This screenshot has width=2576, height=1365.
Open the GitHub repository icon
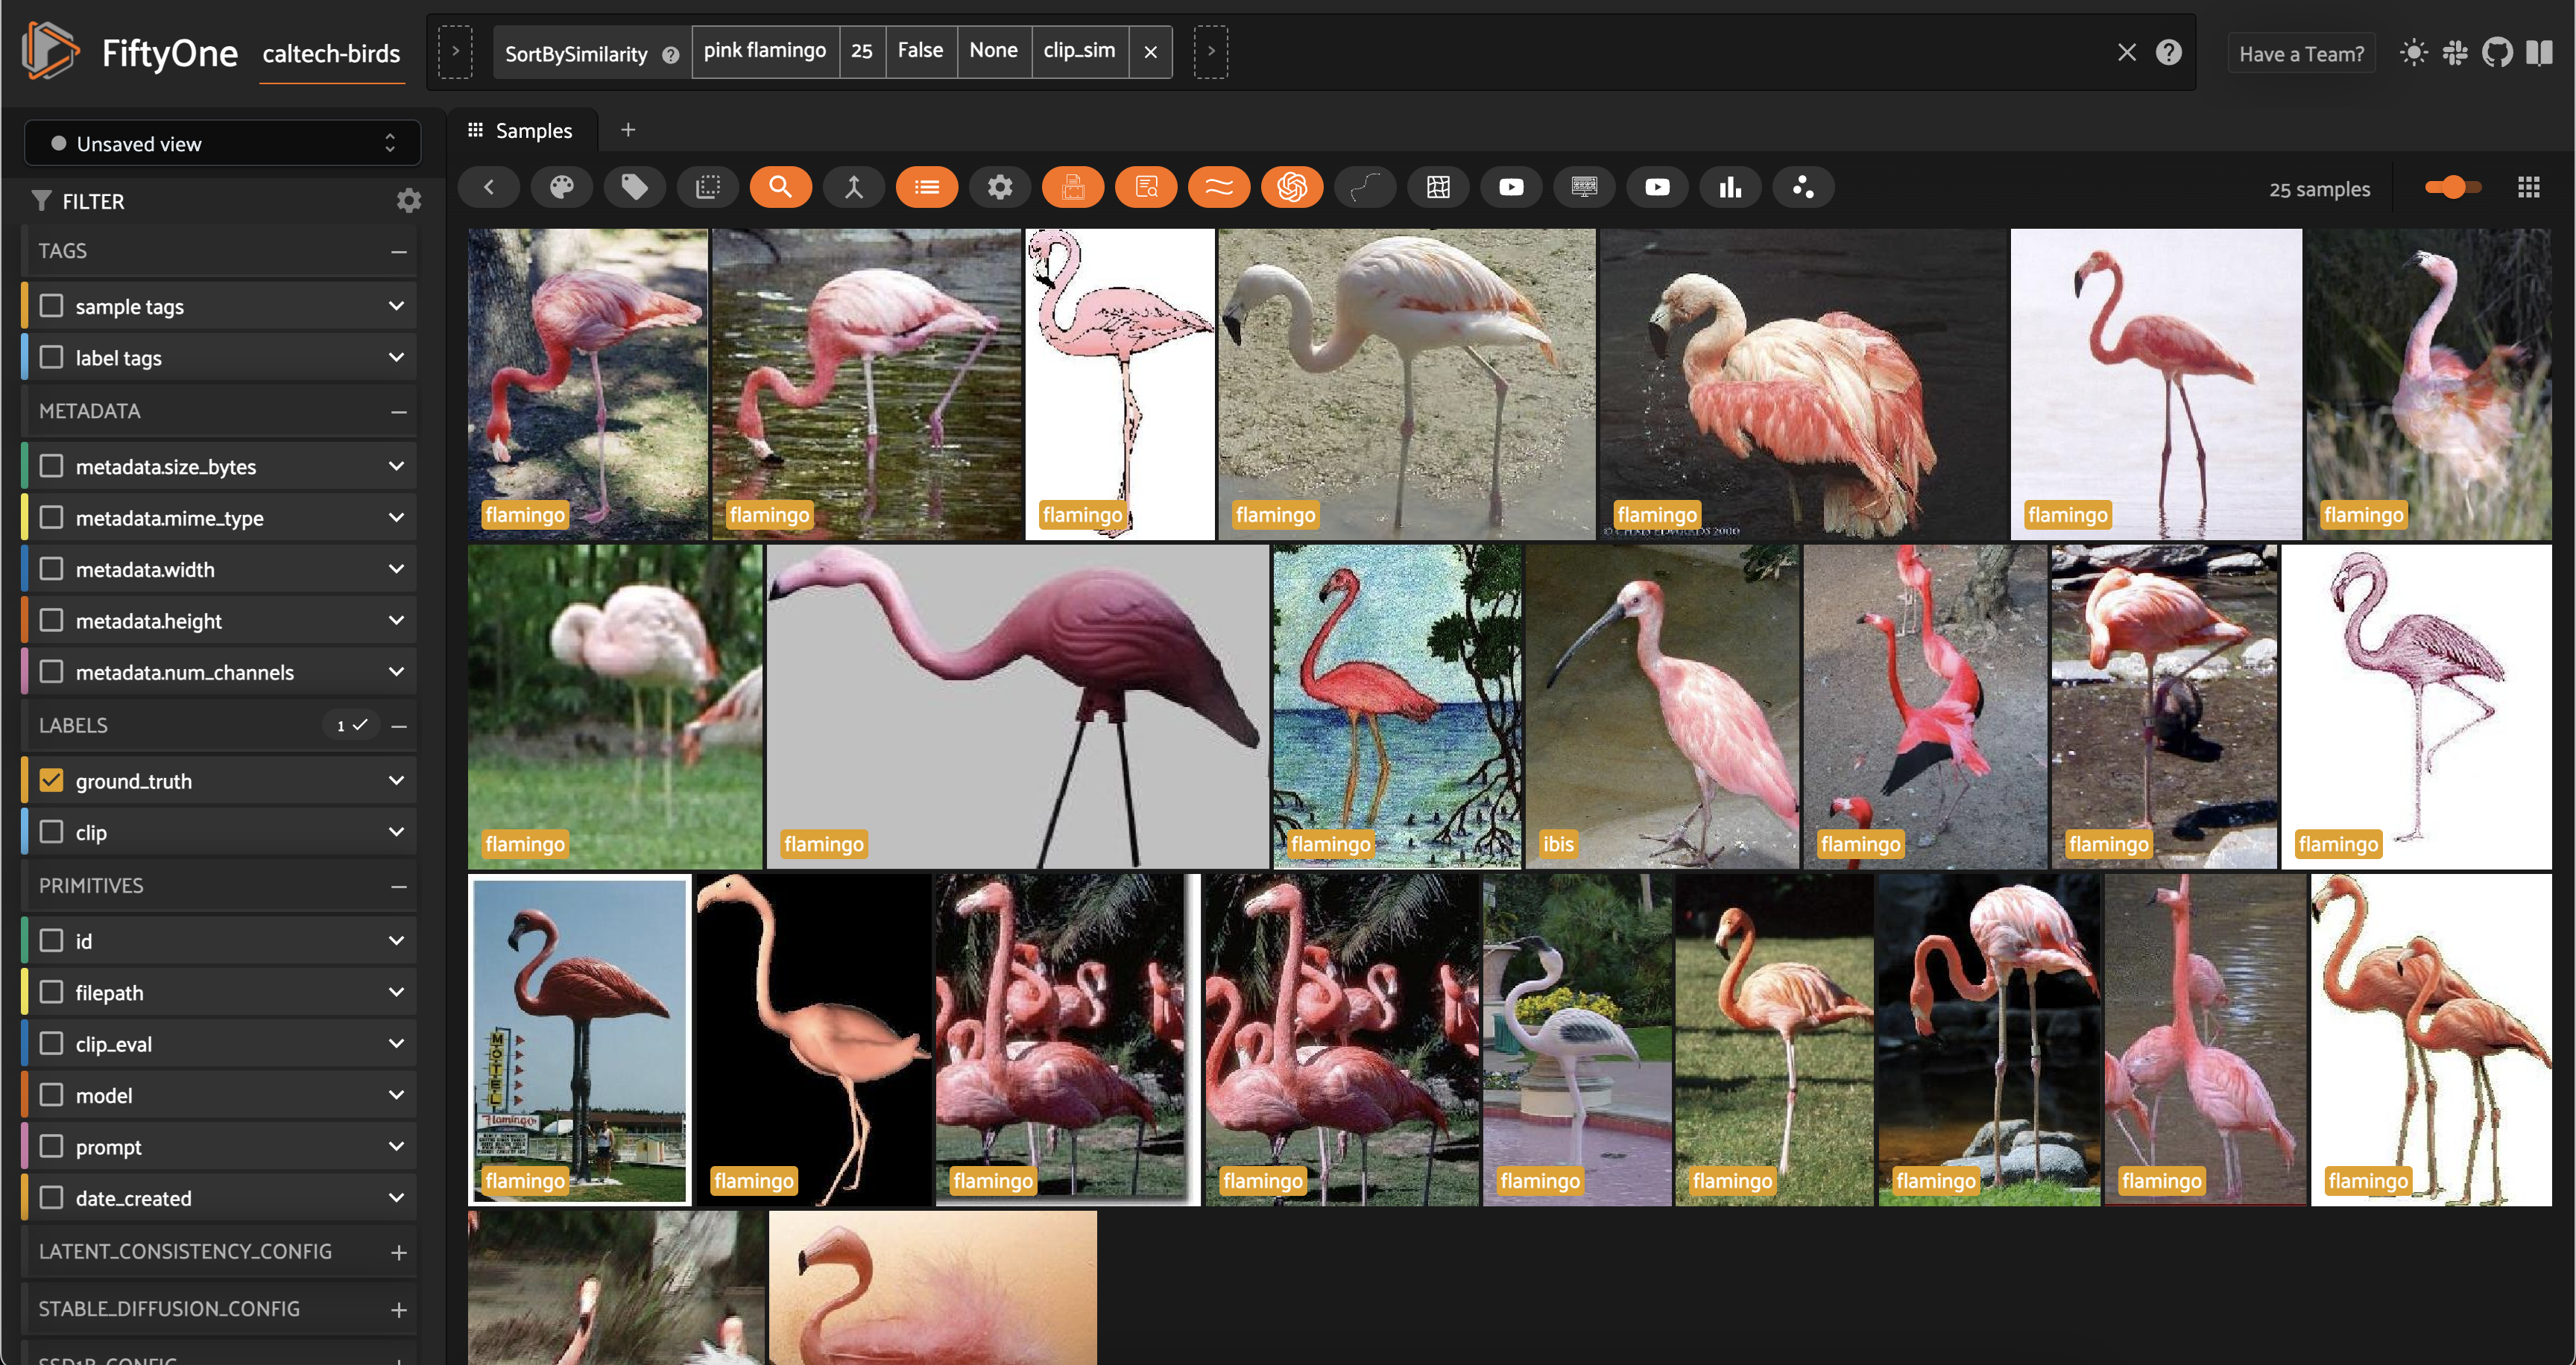pos(2497,53)
